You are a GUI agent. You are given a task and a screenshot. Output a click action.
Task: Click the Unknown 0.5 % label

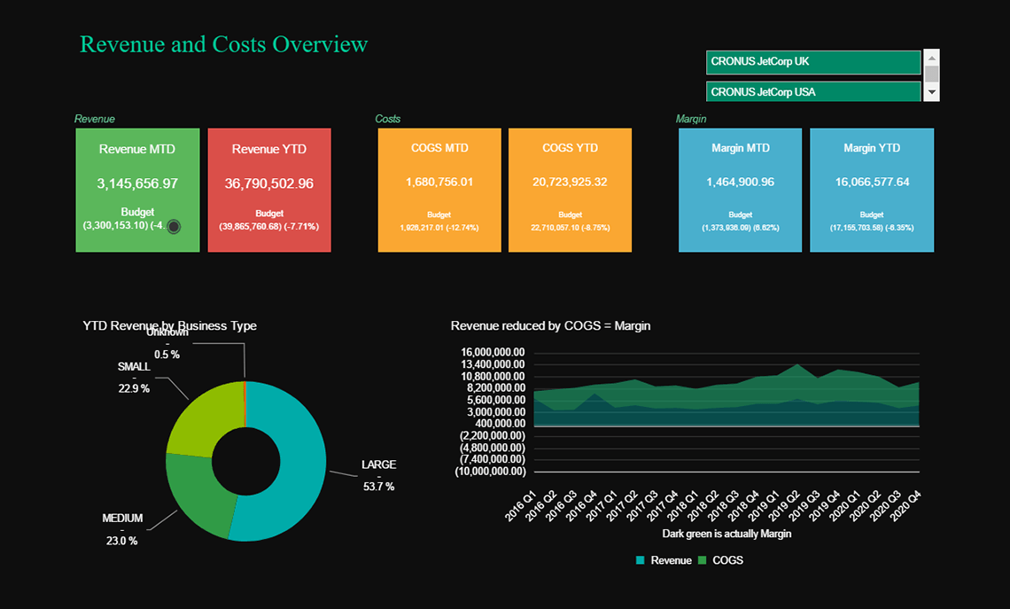coord(167,343)
